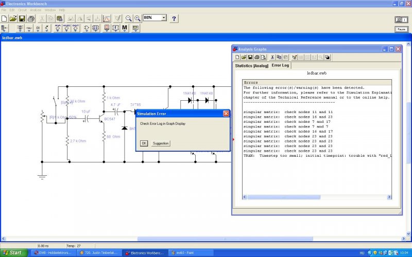
Task: Click the Zoom Out magnifier icon
Action: pos(128,19)
